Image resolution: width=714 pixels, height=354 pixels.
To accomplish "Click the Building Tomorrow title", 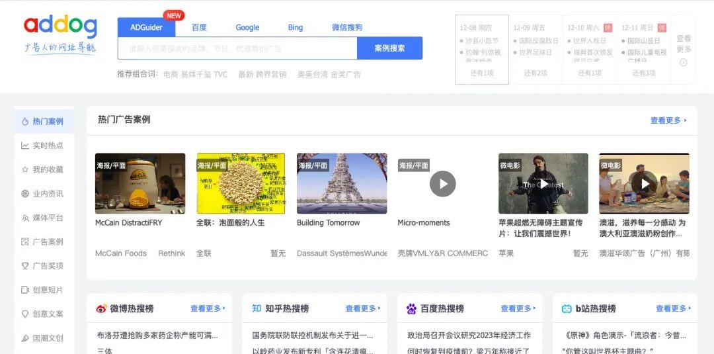I will point(329,223).
